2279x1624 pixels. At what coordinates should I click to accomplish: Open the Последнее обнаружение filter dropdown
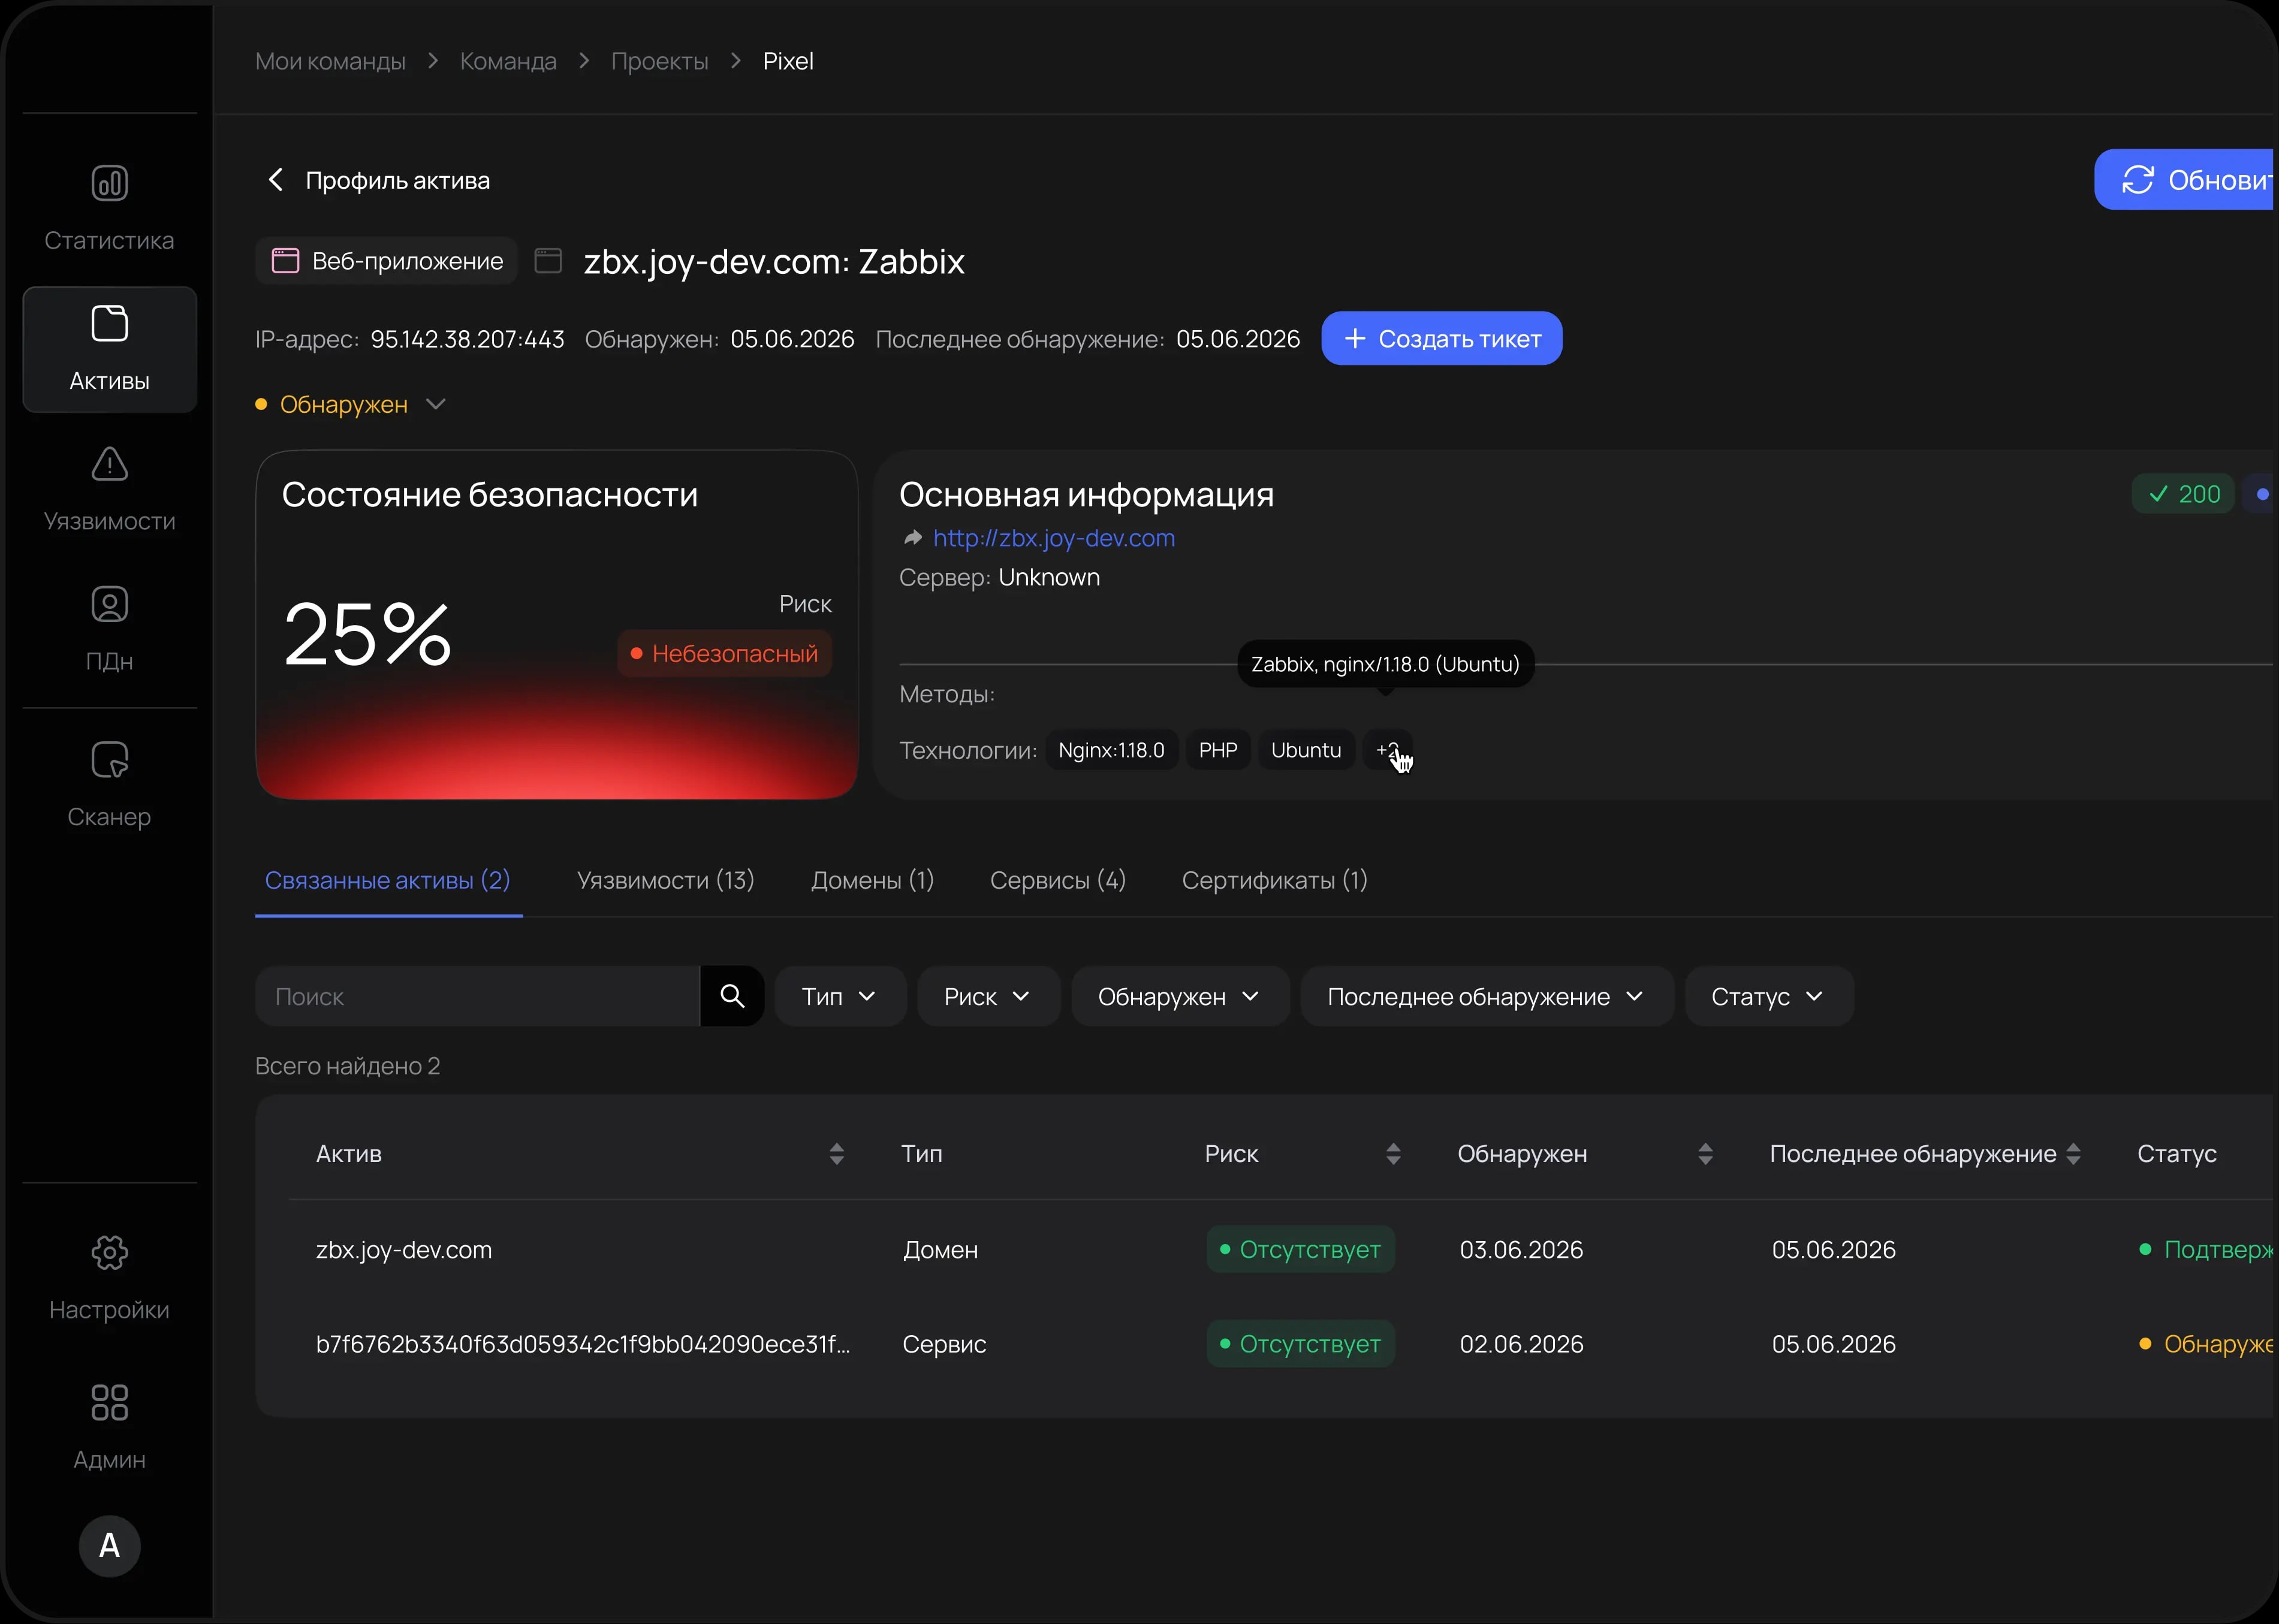[x=1487, y=996]
